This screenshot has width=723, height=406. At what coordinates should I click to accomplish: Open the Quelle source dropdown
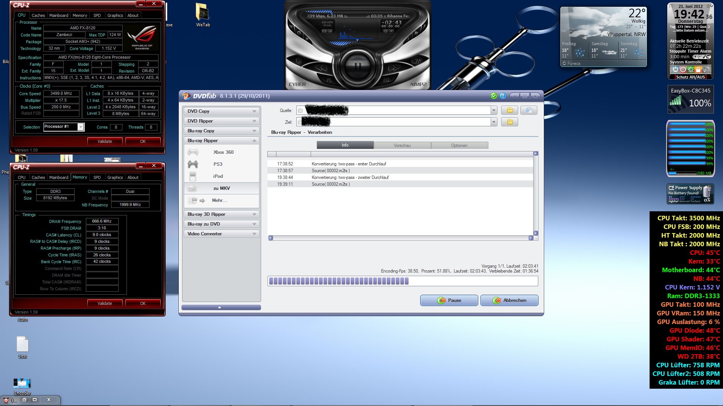point(494,110)
